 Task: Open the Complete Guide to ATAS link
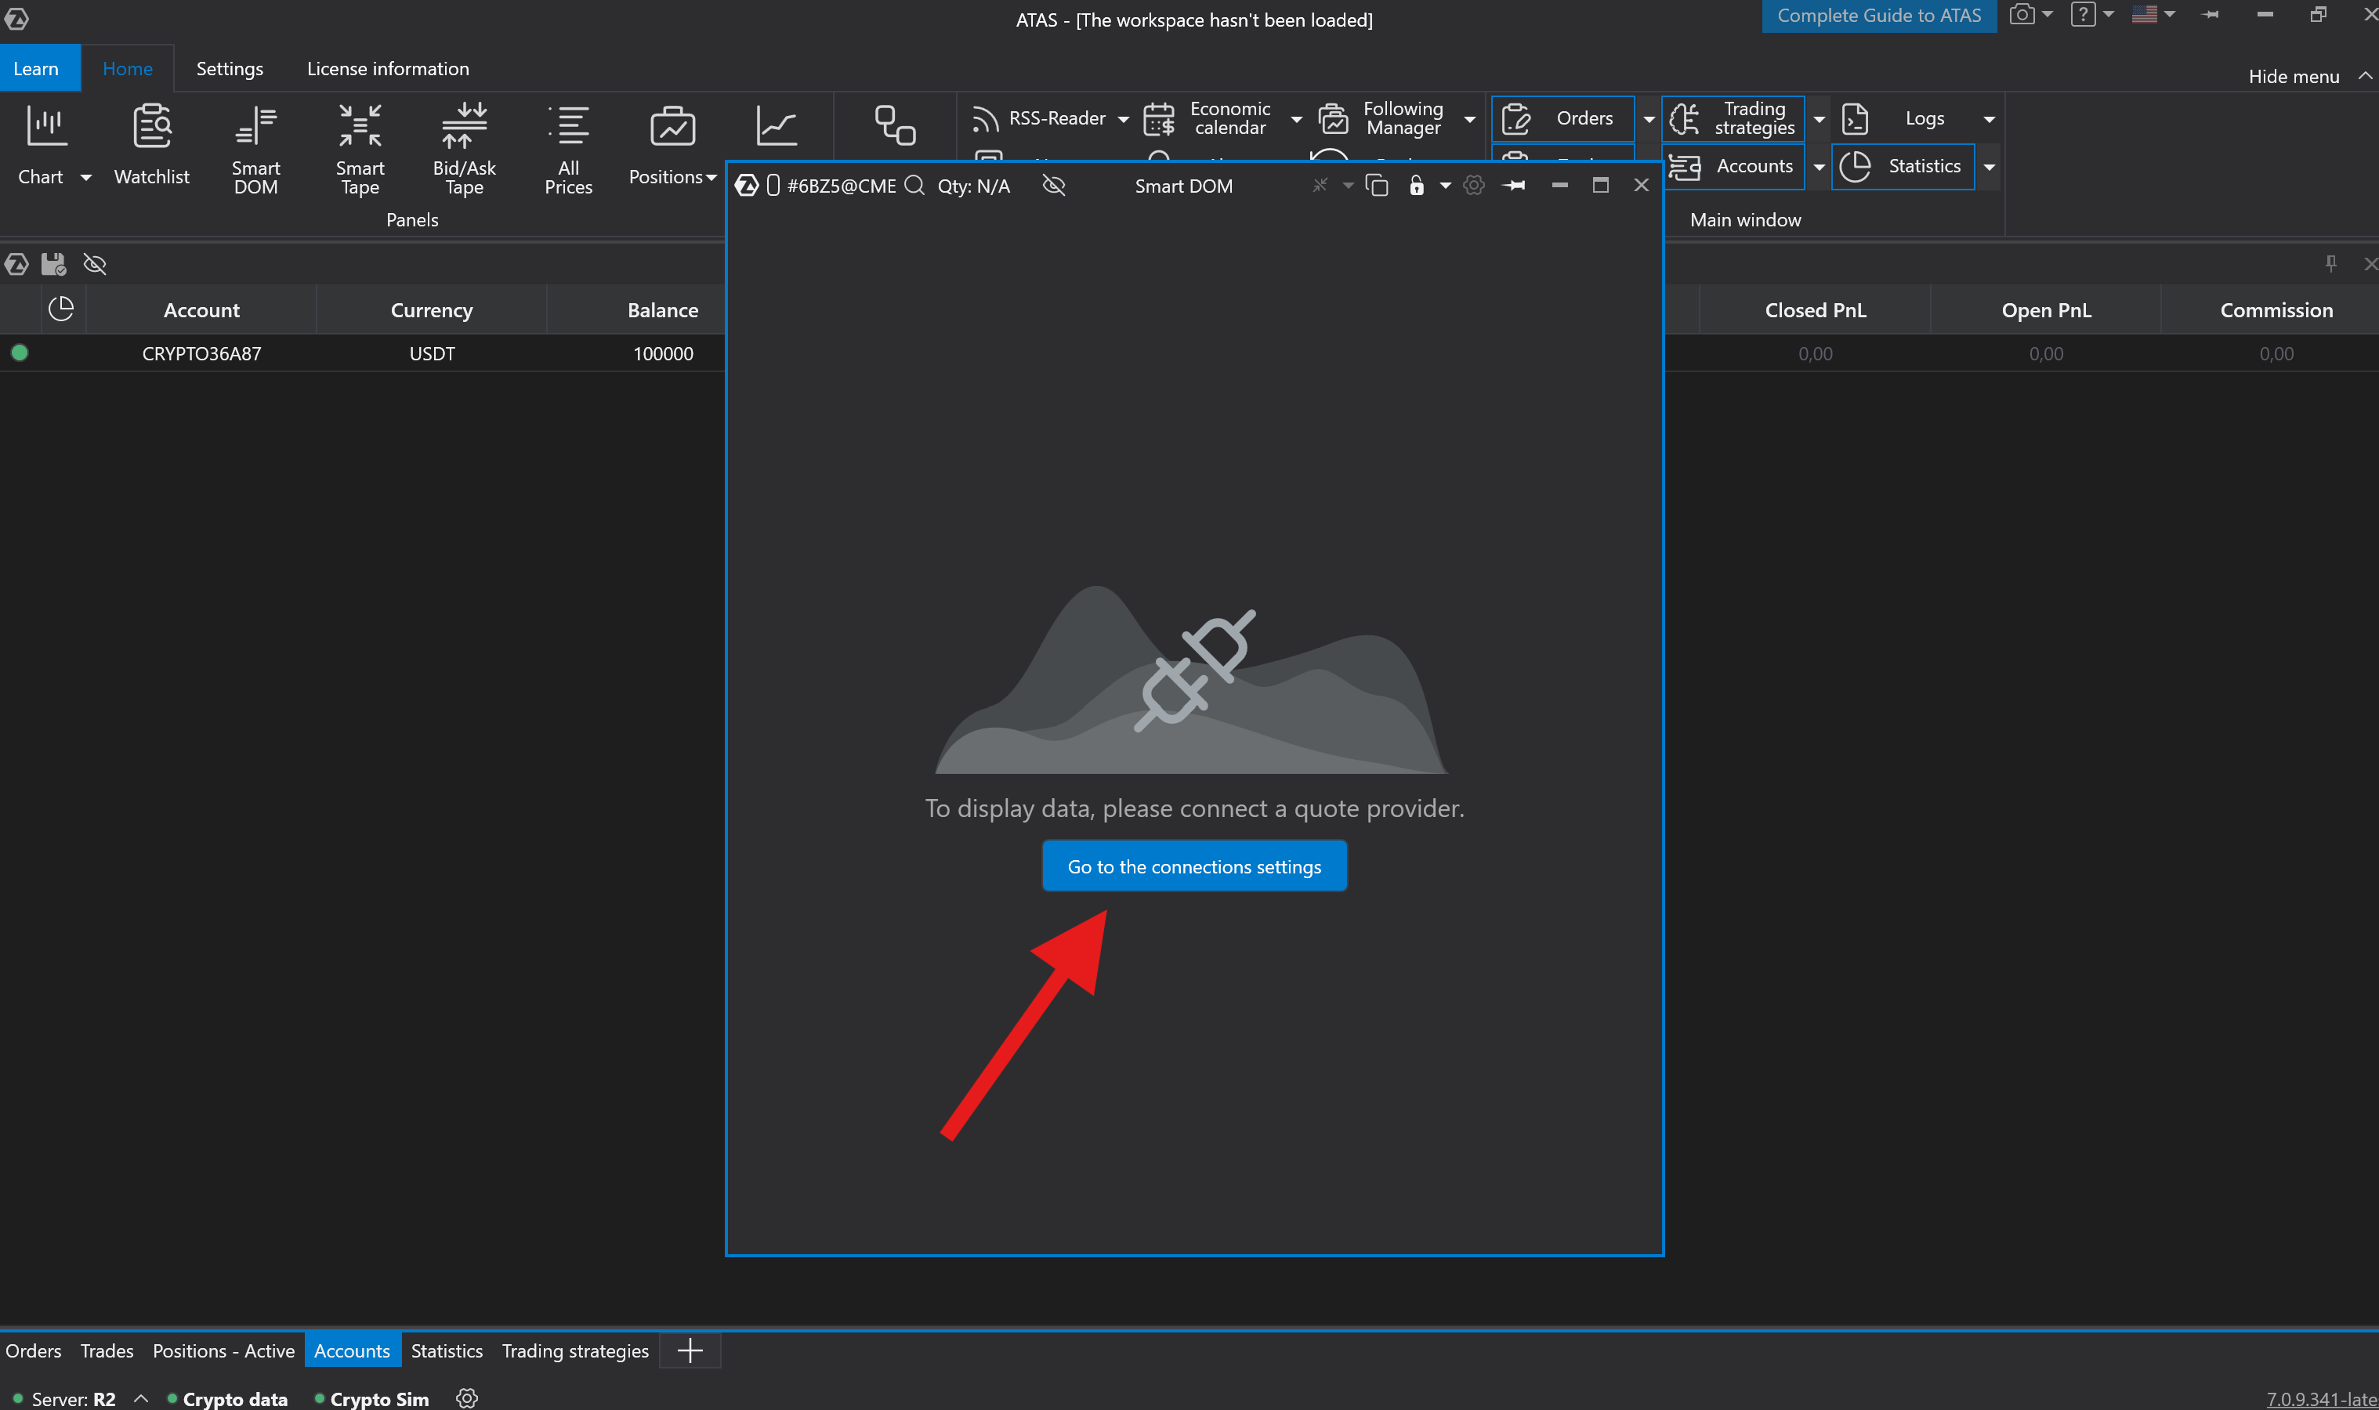1877,16
